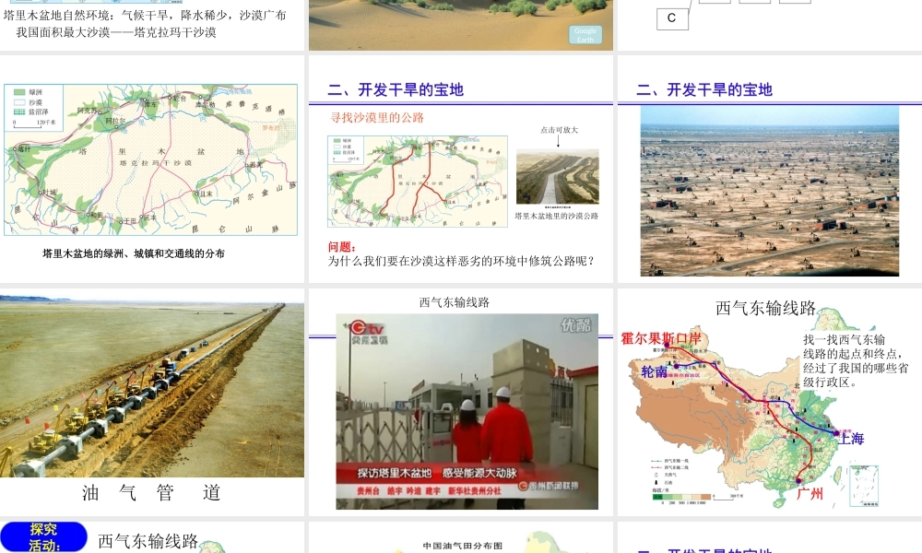Click question text '为什么我们要在沙漠这样恶劣的环境中修筑公路呢?'
This screenshot has width=922, height=553.
(462, 261)
